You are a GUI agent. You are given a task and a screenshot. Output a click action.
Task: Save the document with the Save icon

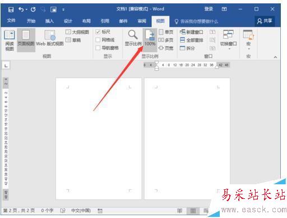click(x=11, y=10)
